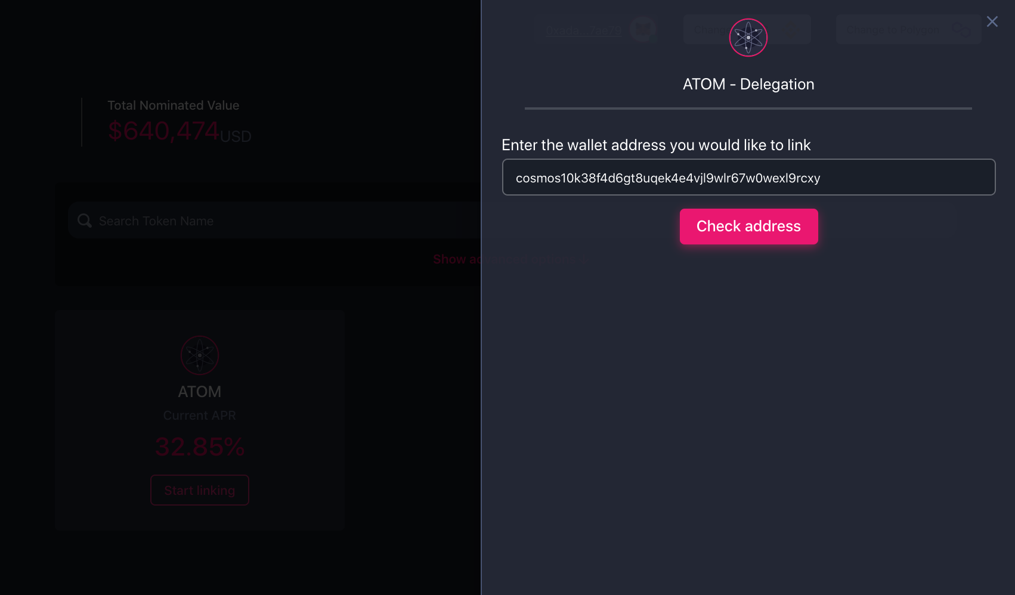The height and width of the screenshot is (595, 1015).
Task: Click 'Enter the wallet address' prompt text
Action: tap(656, 145)
